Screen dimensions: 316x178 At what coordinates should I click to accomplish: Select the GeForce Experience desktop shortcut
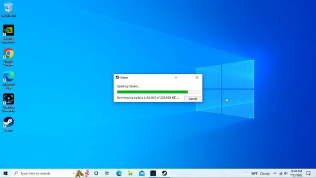click(8, 34)
